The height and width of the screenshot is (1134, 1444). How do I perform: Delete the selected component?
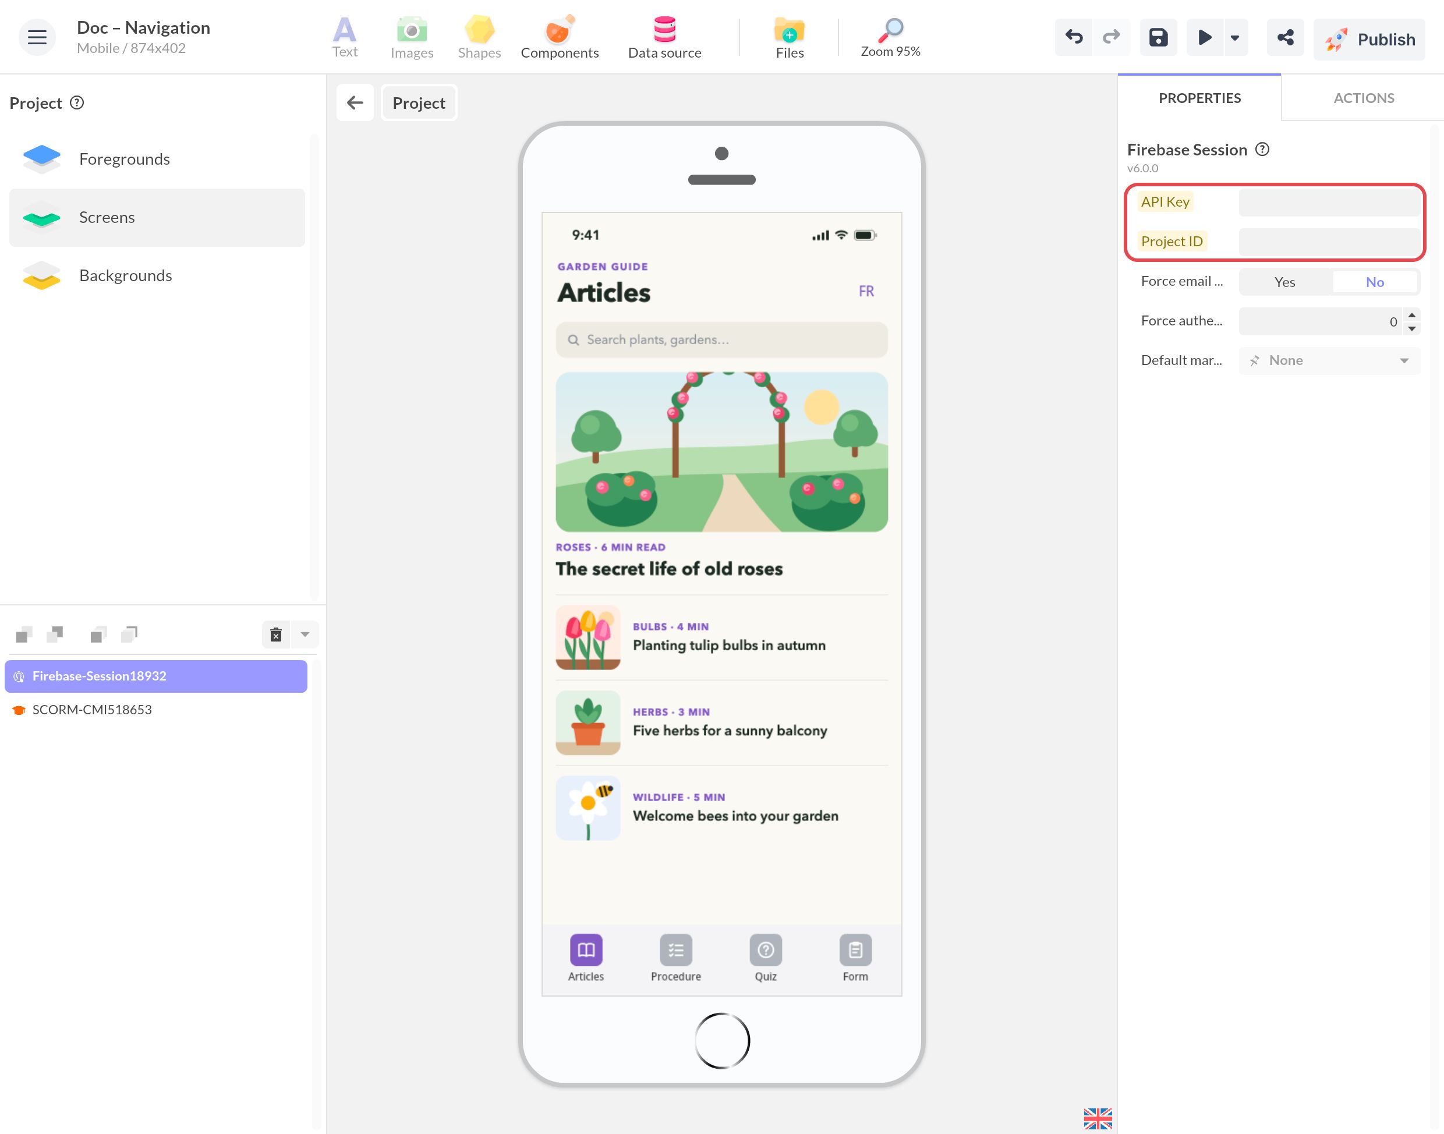click(275, 634)
